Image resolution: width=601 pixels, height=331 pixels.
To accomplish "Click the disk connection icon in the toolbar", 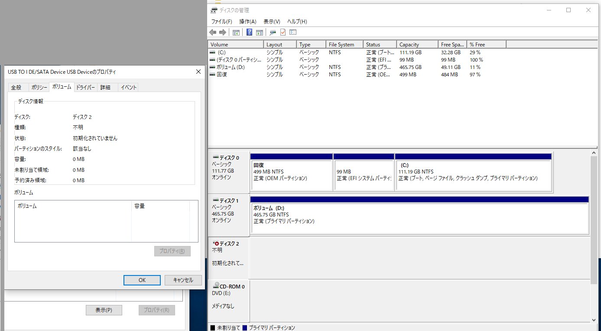I will tap(273, 33).
